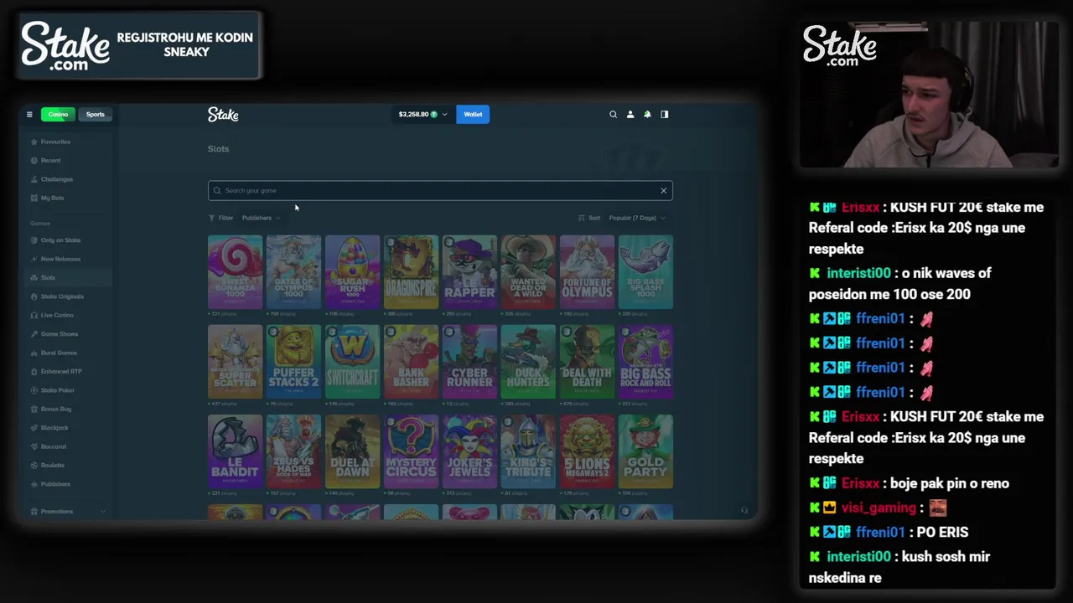
Task: Open the $3,258.80 balance dropdown
Action: (422, 115)
